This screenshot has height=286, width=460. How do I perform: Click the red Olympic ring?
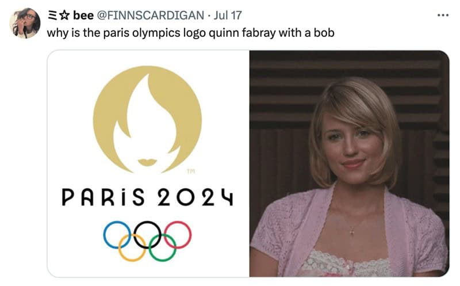coord(178,235)
